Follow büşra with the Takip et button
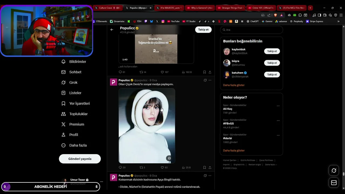 pyautogui.click(x=272, y=63)
